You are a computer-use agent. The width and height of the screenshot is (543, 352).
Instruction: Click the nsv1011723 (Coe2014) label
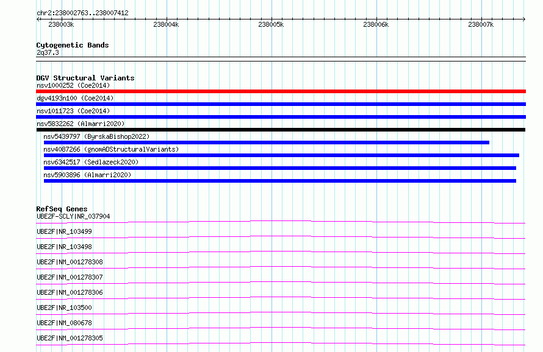(73, 111)
